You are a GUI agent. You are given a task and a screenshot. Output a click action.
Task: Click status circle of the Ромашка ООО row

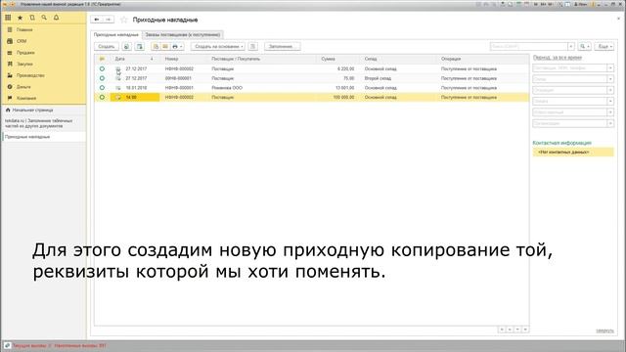[102, 87]
